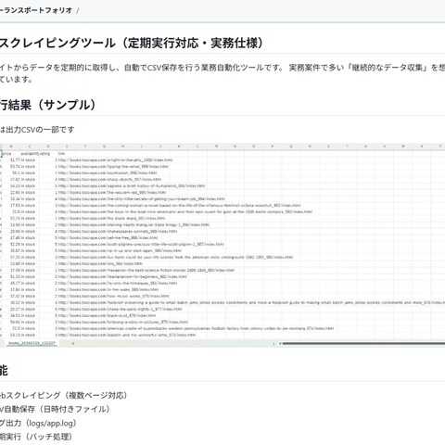The width and height of the screenshot is (445, 445).
Task: Click the in-her-wake_980 URL cell
Action: (x=108, y=289)
